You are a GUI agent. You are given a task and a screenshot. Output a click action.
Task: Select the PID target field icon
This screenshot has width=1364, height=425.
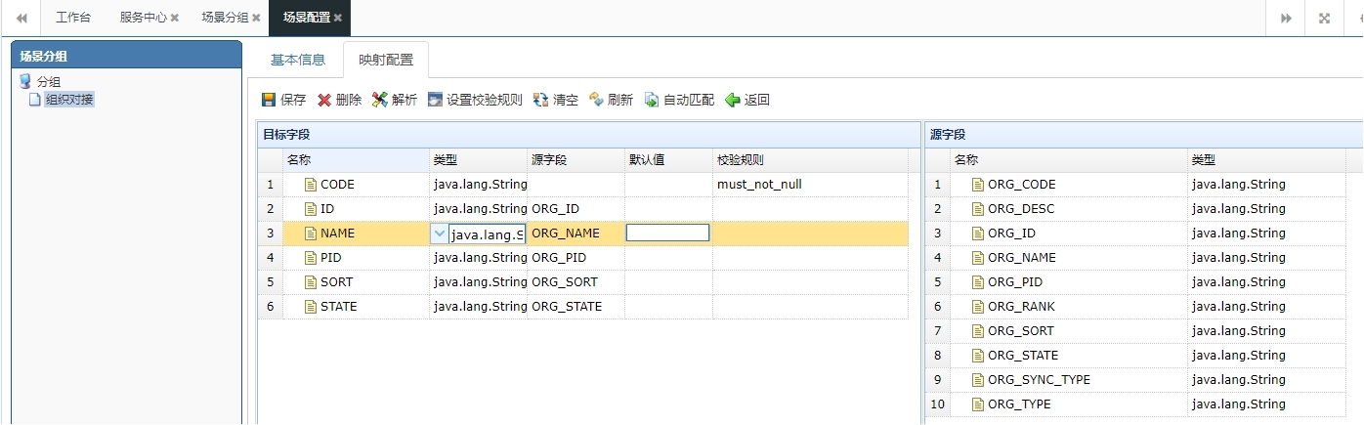(x=311, y=258)
